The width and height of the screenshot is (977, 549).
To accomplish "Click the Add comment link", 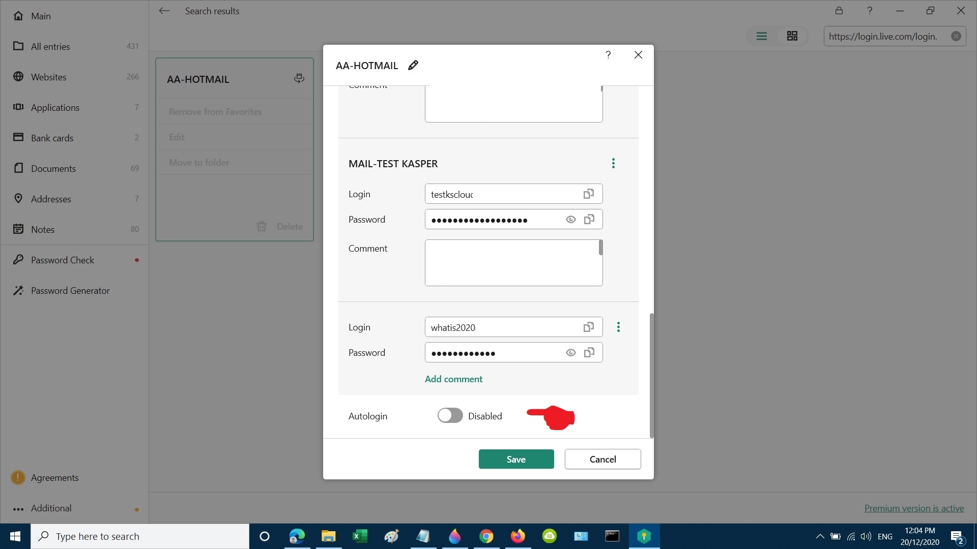I will coord(453,379).
